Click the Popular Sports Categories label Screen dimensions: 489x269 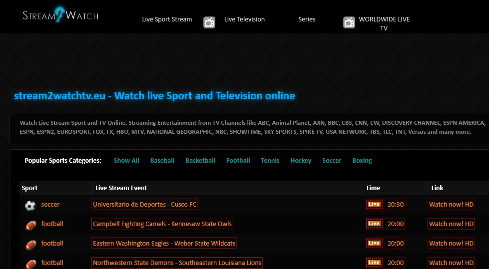[63, 161]
